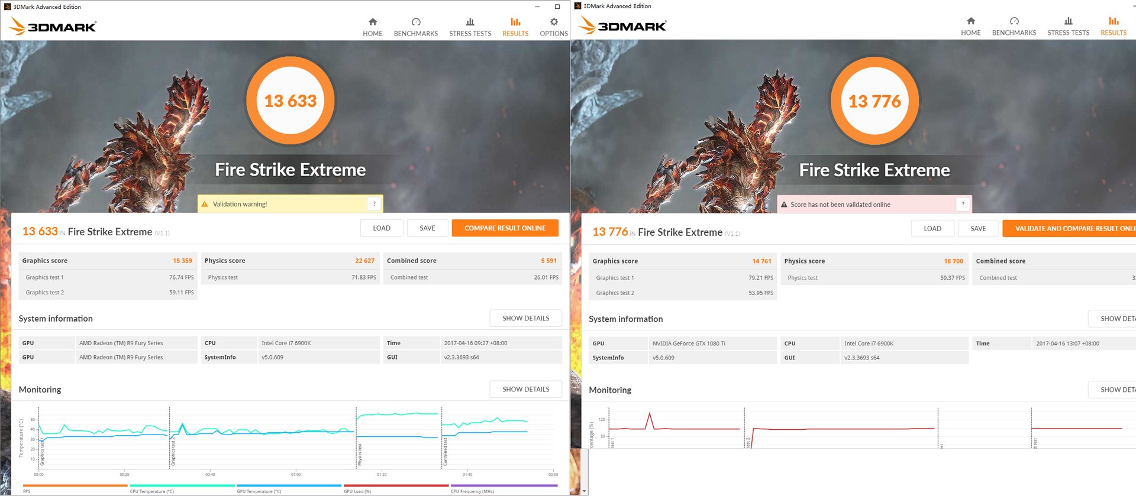Switch to STRESS TESTS in the right window
The image size is (1136, 496).
[x=1069, y=27]
